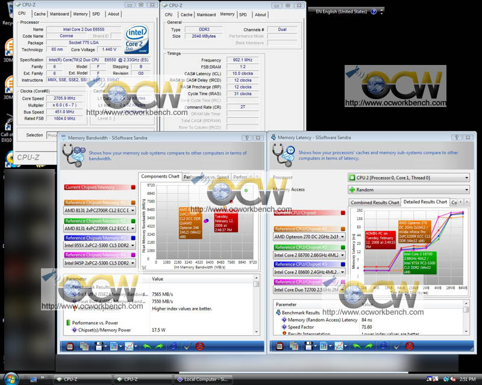
Task: Click the 902.1 MHz Frequency value
Action: pyautogui.click(x=243, y=60)
